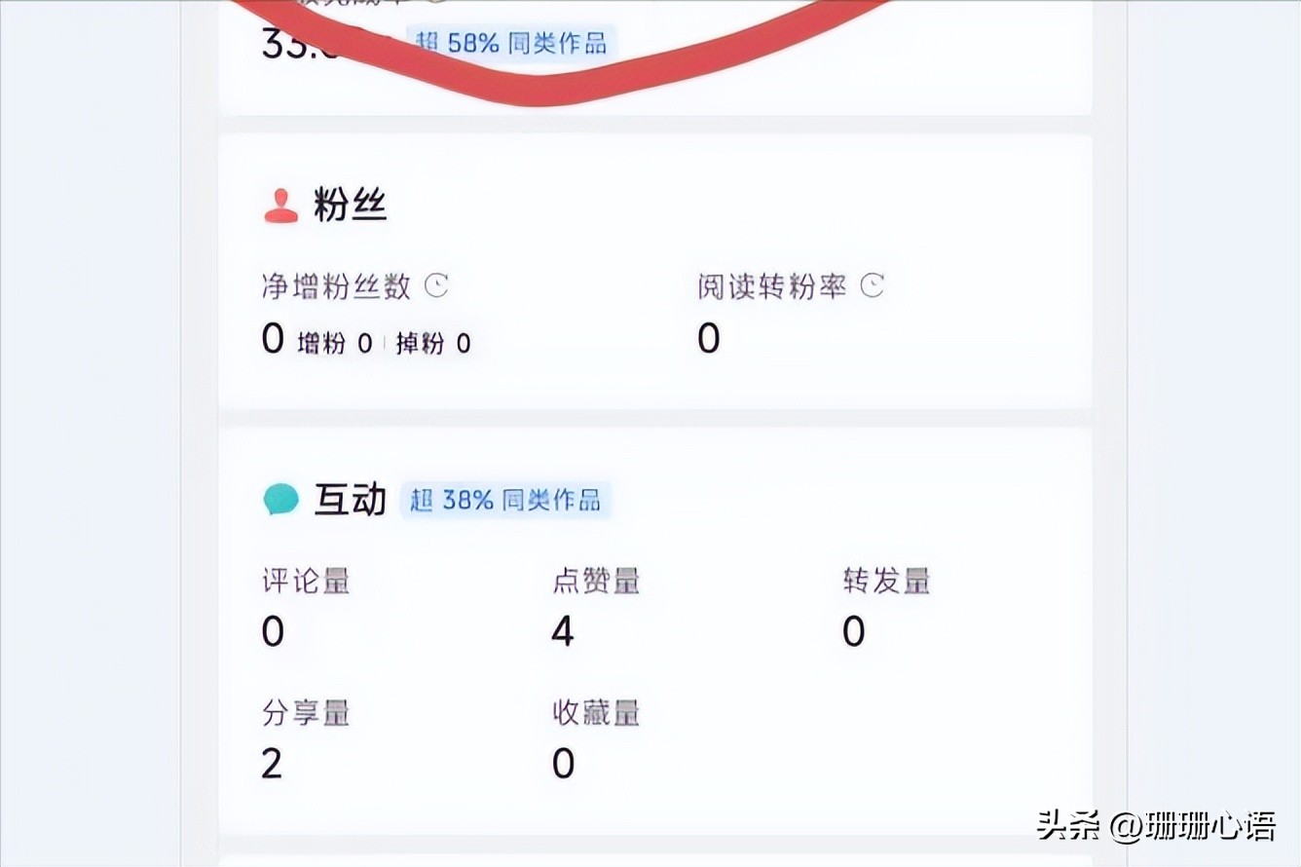Click the 转发量 statistic label
This screenshot has height=867, width=1301.
pyautogui.click(x=885, y=580)
